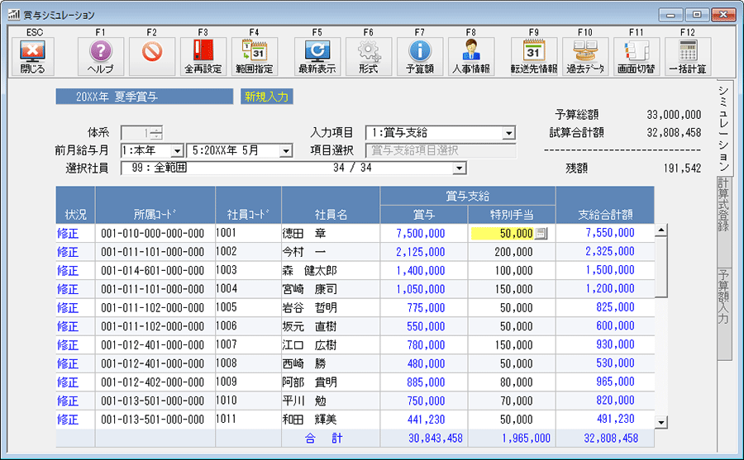Select 賞与 value 2,125,000
The height and width of the screenshot is (460, 744).
coord(421,252)
